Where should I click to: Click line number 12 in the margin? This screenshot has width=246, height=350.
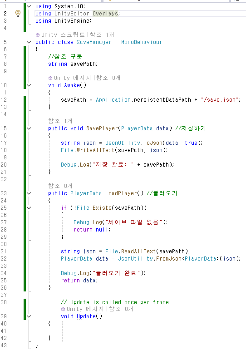[x=4, y=100]
